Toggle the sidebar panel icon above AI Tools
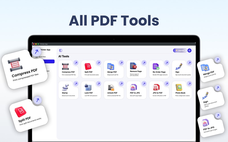The image size is (228, 142). (x=61, y=51)
